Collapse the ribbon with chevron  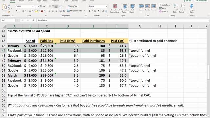208,16
